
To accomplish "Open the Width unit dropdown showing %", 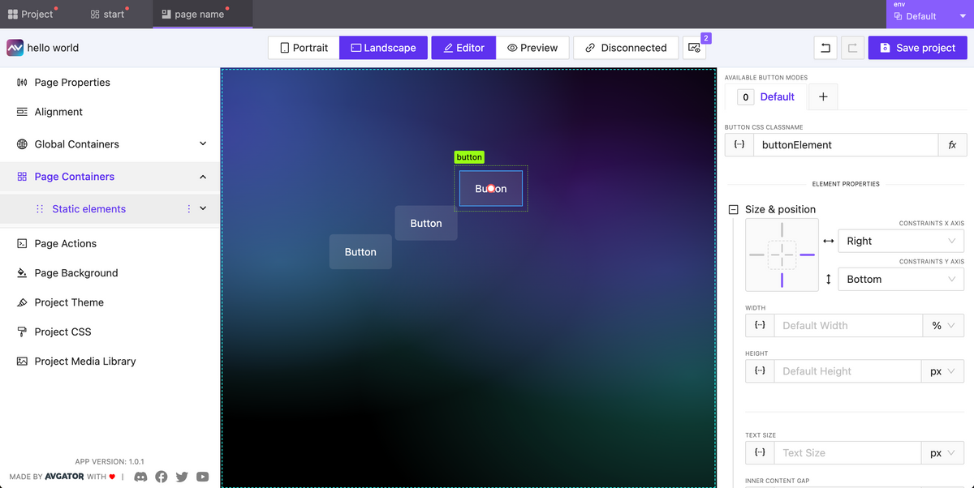I will pos(943,325).
